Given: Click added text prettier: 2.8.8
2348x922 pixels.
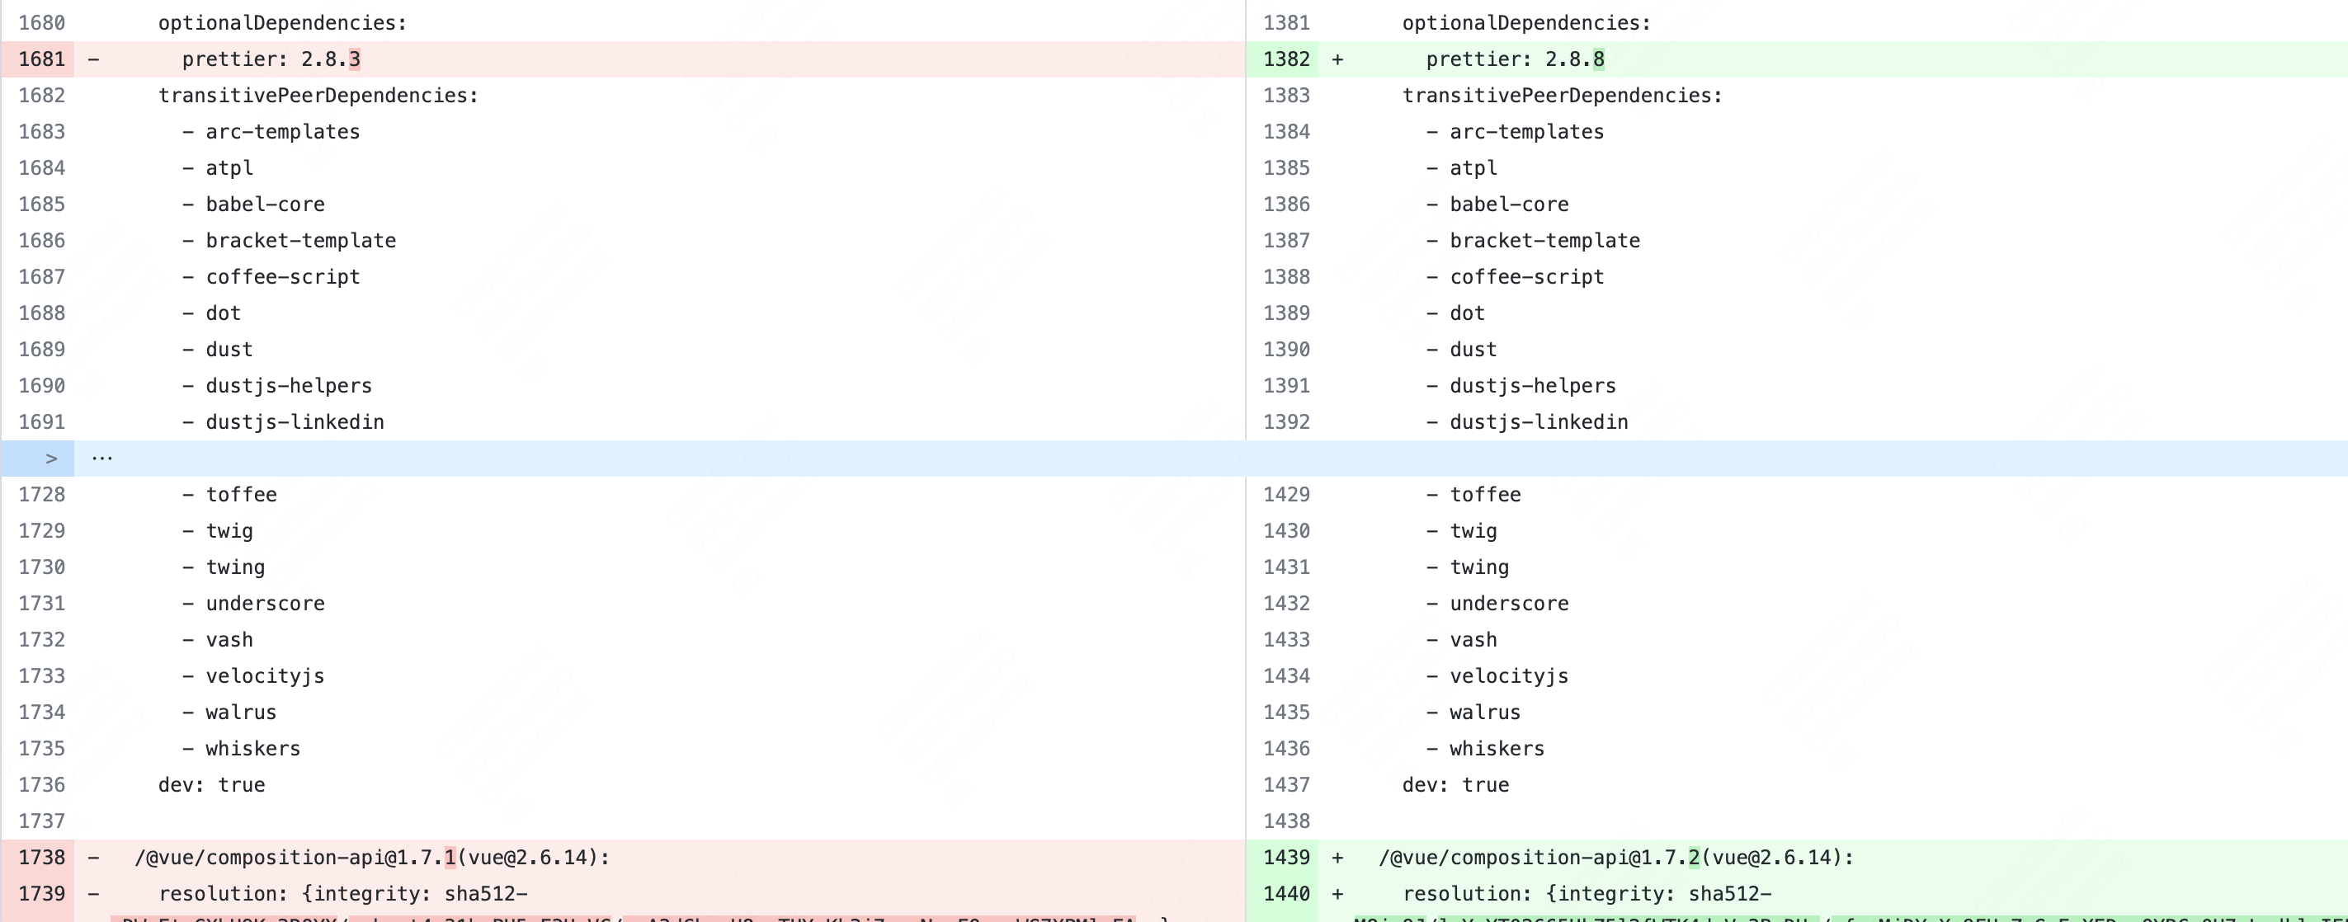Looking at the screenshot, I should point(1515,59).
